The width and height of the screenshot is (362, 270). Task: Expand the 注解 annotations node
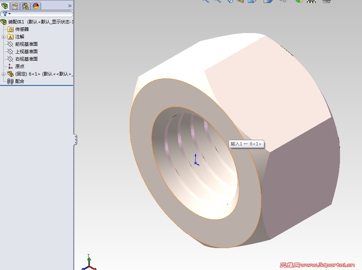click(x=3, y=37)
